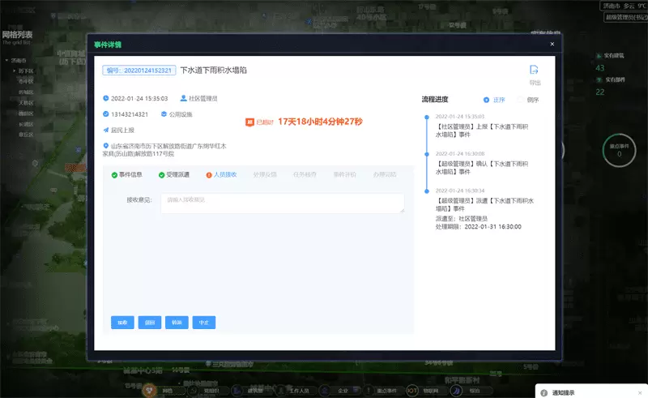Open the 处理反馈 step tab
This screenshot has width=648, height=398.
pyautogui.click(x=265, y=174)
